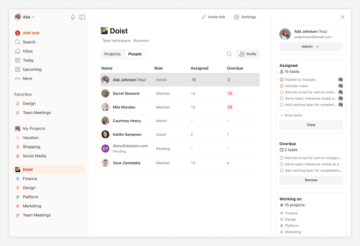This screenshot has height=246, width=360.
Task: Open Team Meetings under Favorites
Action: pos(37,113)
